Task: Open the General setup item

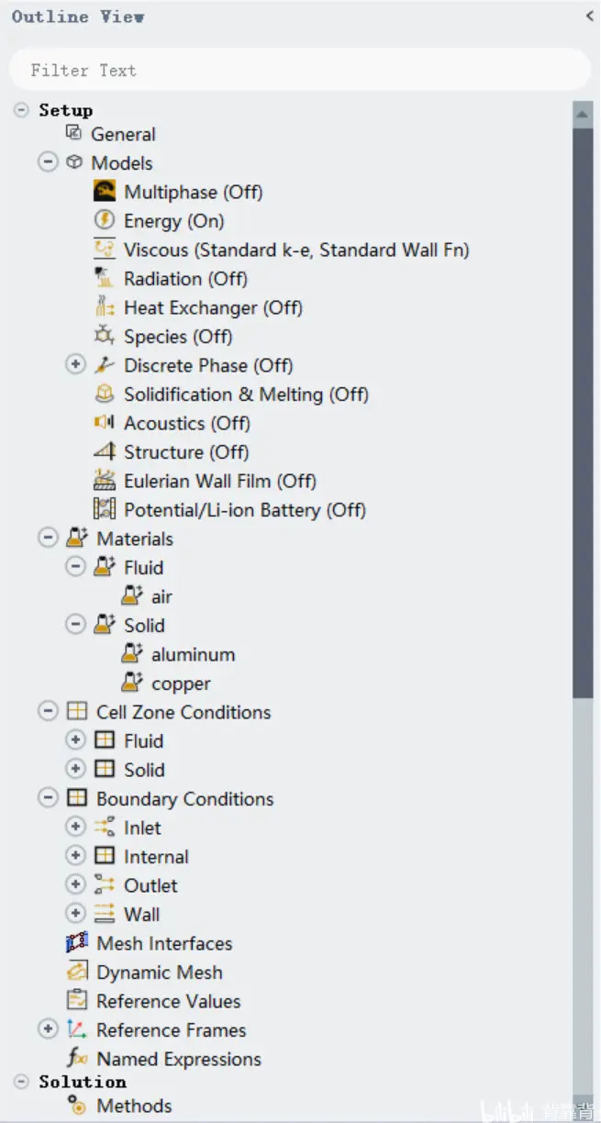Action: (x=123, y=134)
